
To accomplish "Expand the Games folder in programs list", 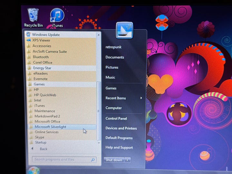I will (62, 84).
